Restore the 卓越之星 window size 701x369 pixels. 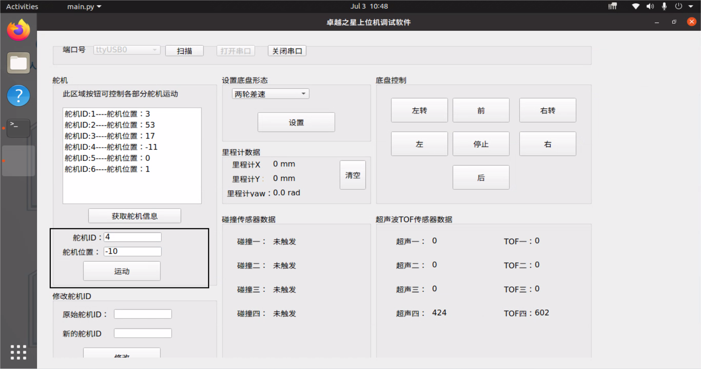674,22
